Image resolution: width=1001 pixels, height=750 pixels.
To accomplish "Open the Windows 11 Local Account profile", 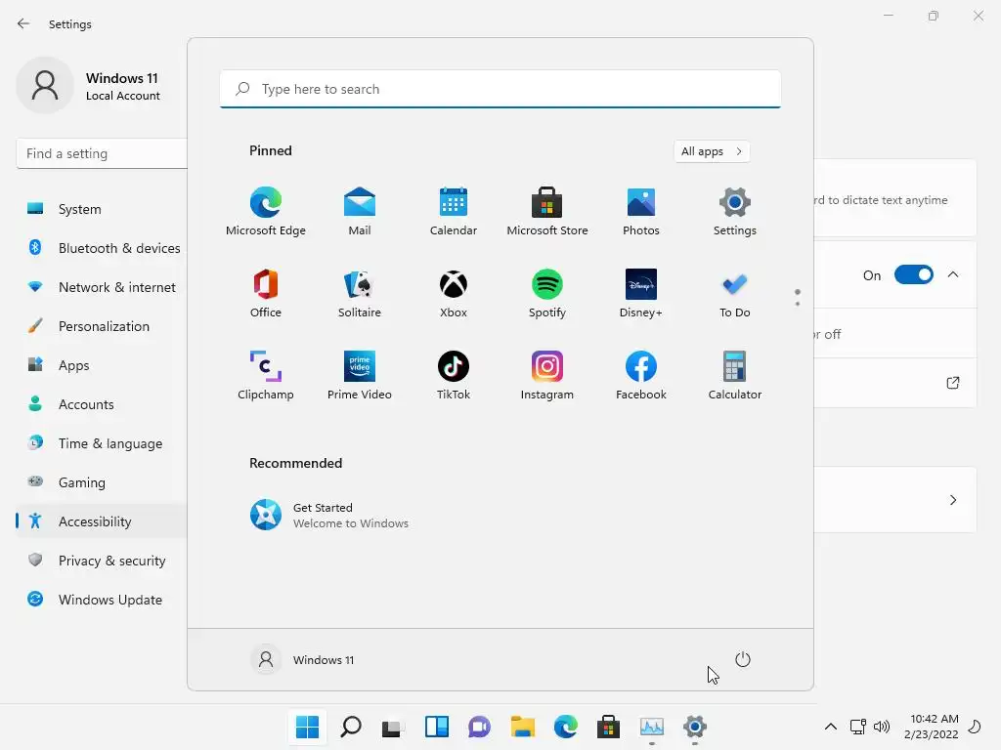I will coord(89,86).
